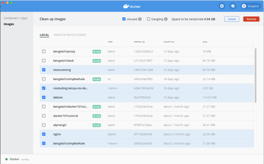The image size is (264, 164).
Task: Click IN USE badge for bengotch/proxy
Action: [x=97, y=52]
